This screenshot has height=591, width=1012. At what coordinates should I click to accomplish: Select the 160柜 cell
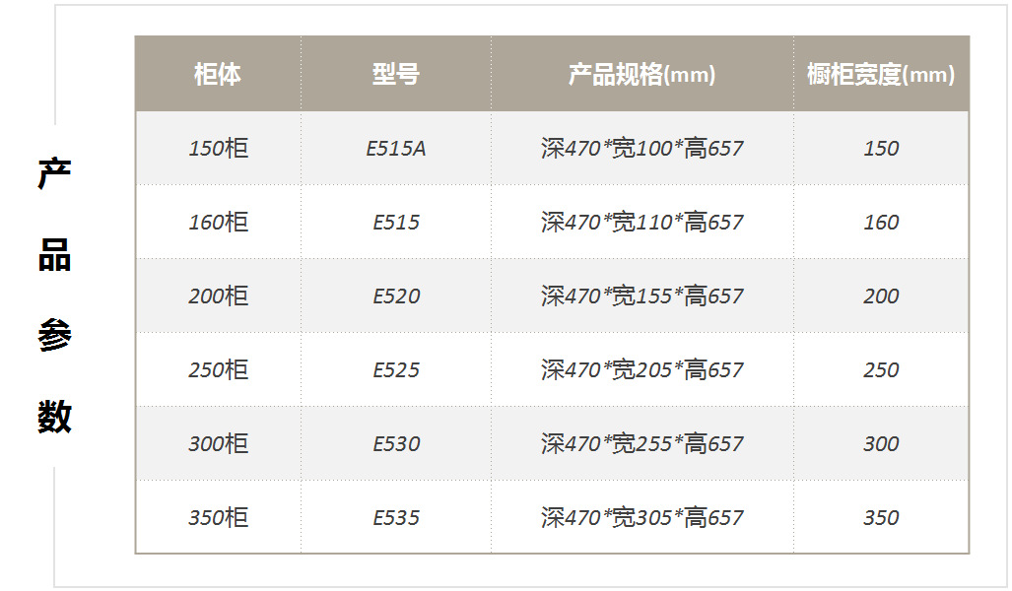218,223
